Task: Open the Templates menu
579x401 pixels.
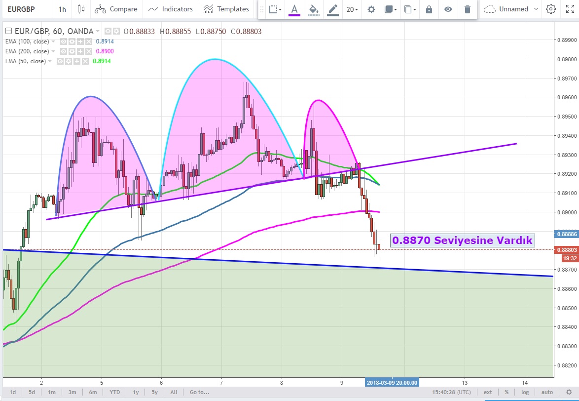Action: (226, 9)
